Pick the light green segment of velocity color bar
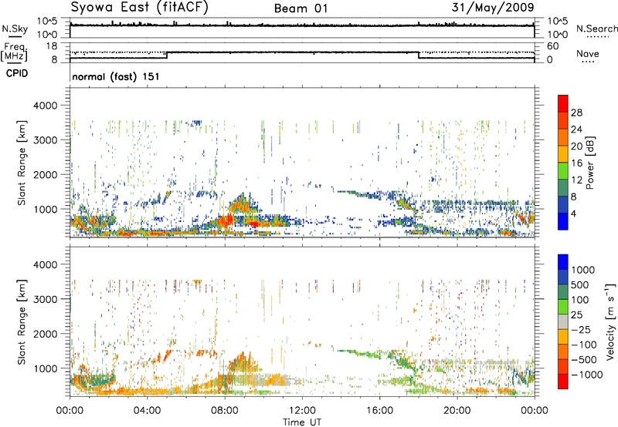The image size is (618, 427). 563,307
